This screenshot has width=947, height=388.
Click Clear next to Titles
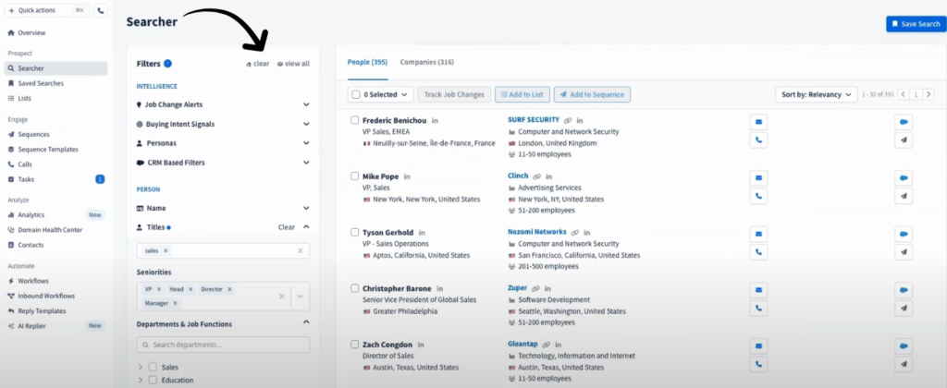coord(287,227)
